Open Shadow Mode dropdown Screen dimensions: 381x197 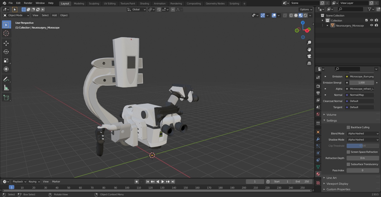363,140
